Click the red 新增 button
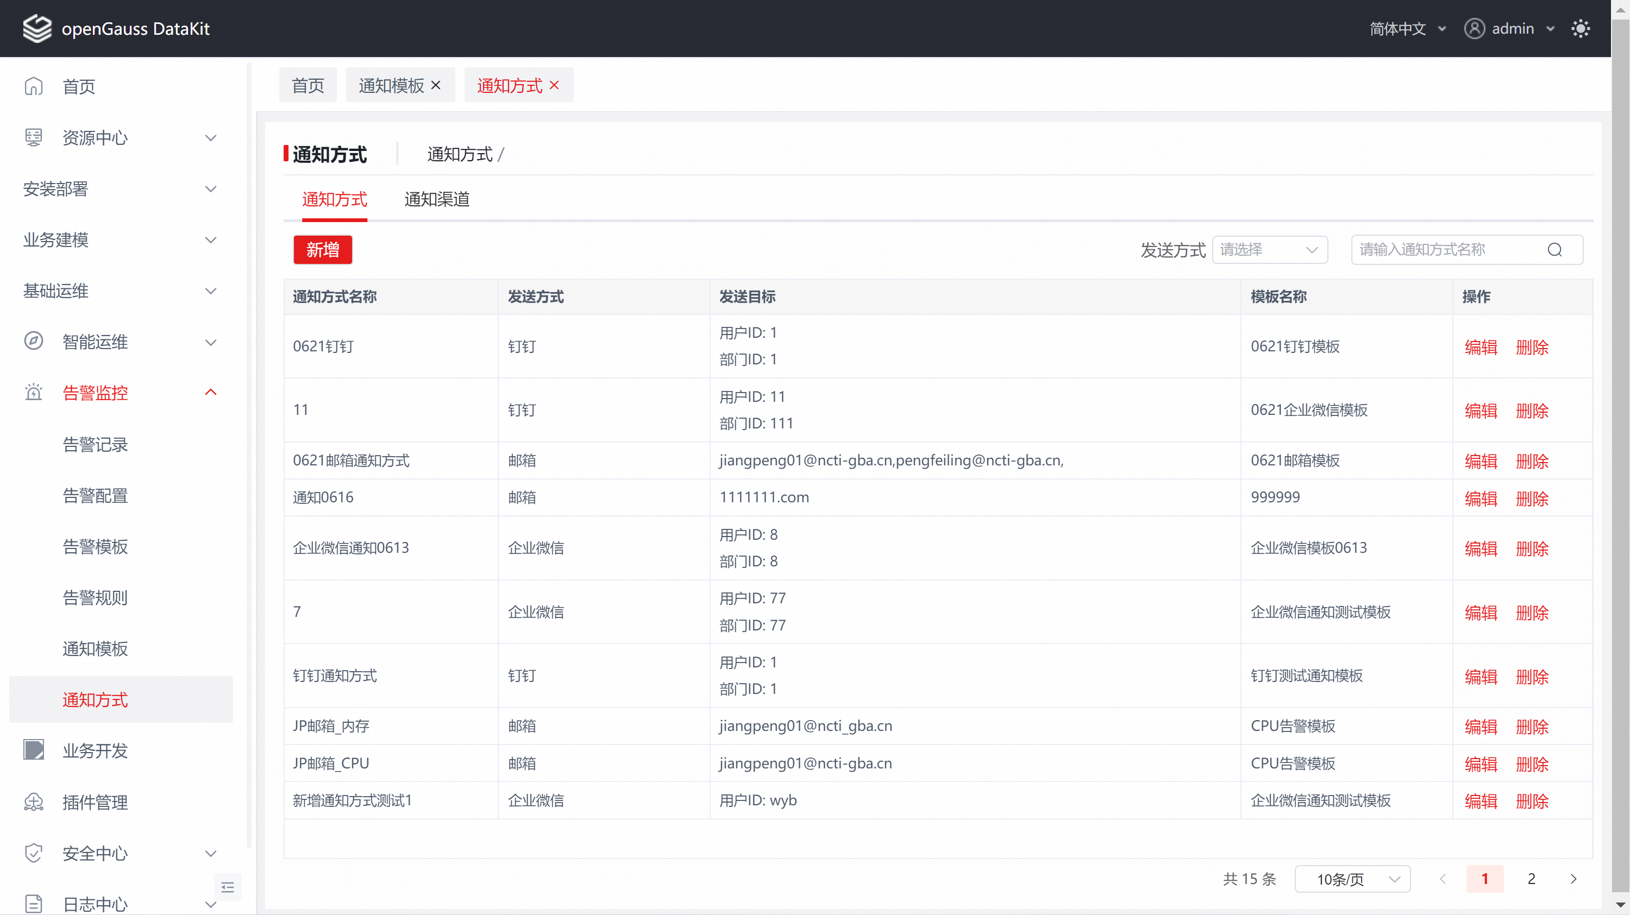The image size is (1630, 915). (322, 250)
